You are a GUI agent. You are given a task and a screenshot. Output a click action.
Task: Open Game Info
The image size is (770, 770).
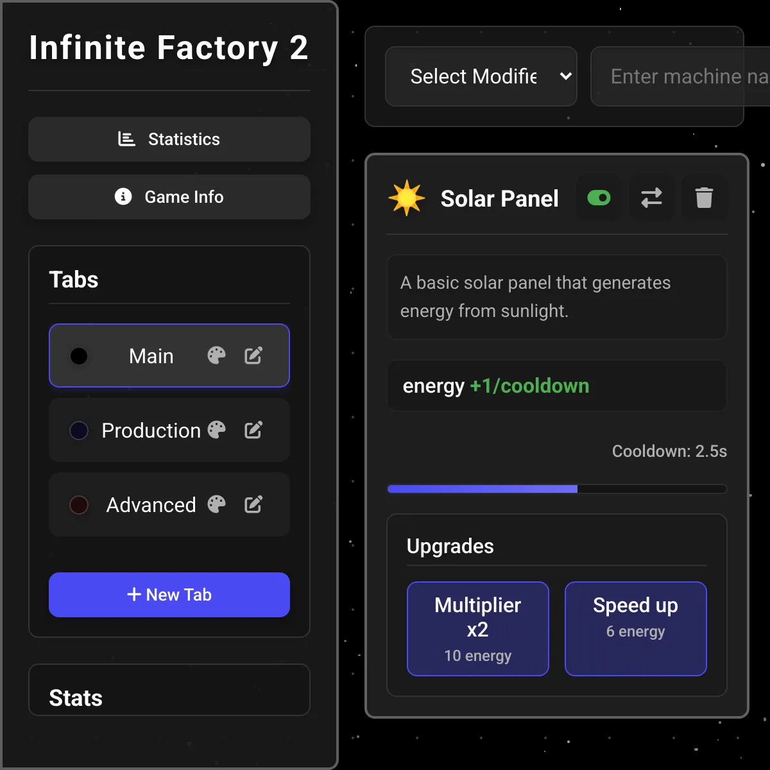tap(169, 197)
